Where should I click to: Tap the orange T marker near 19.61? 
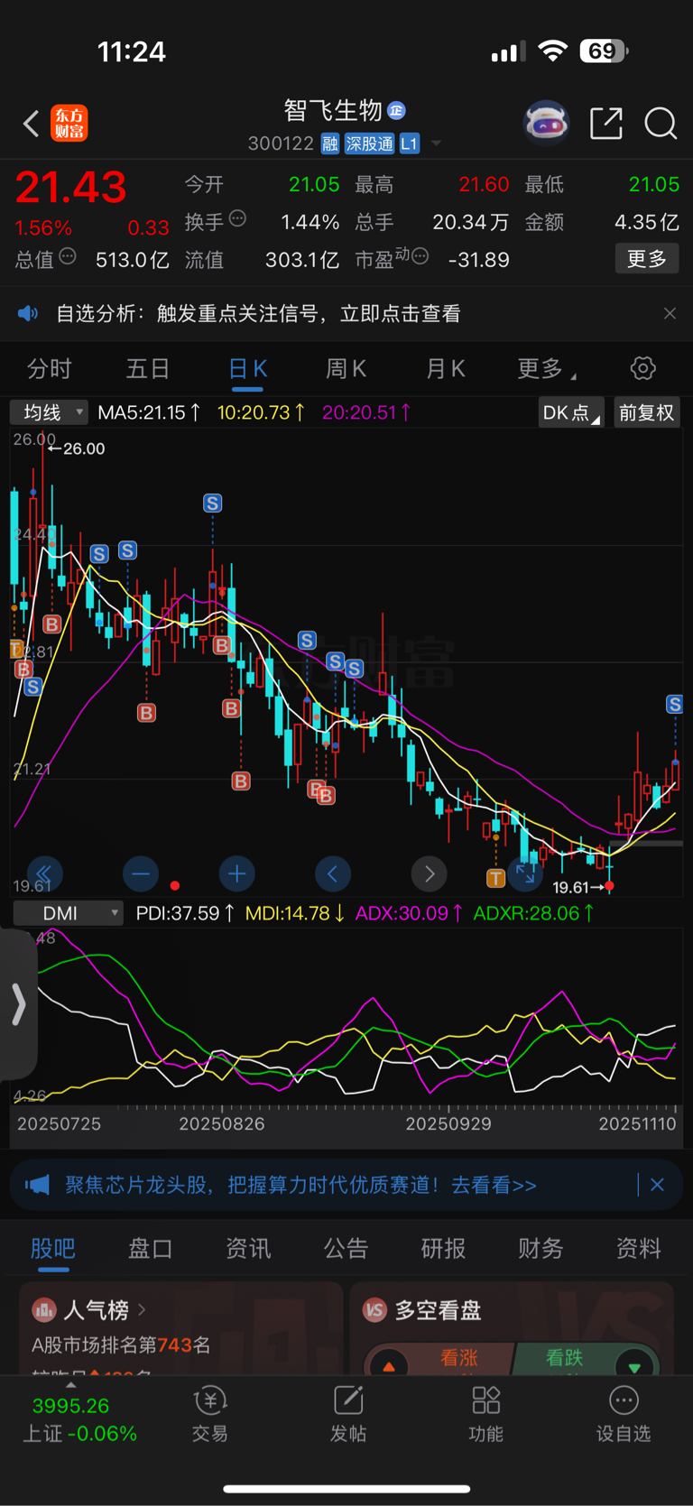pos(495,877)
